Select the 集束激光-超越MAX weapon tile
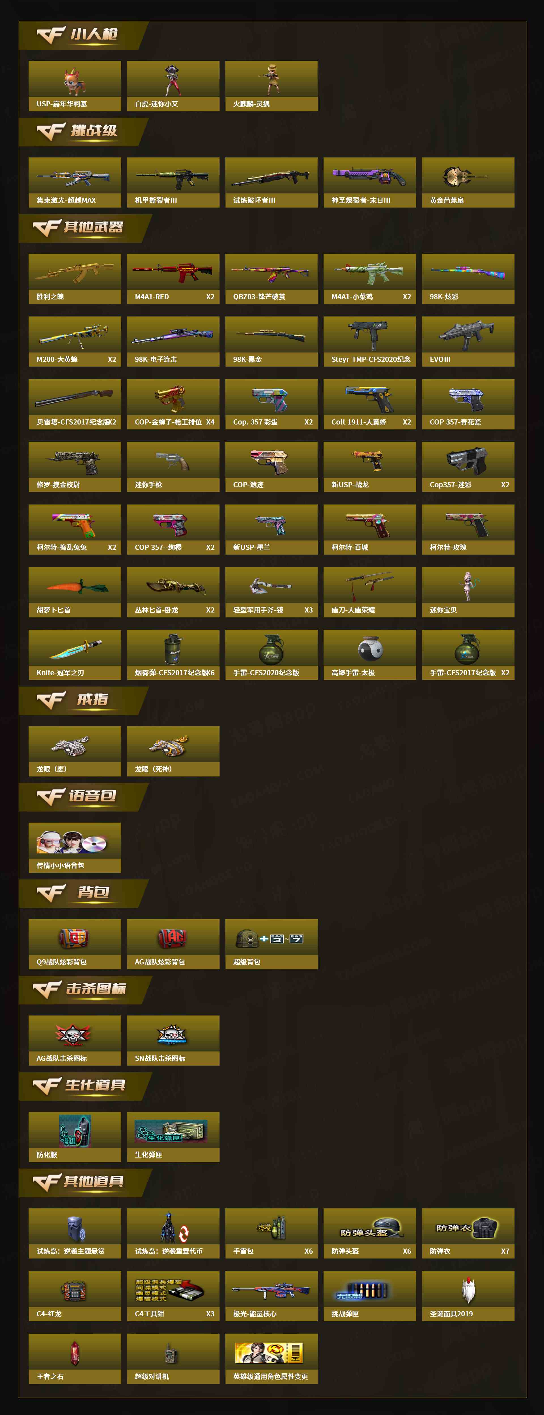Screen dimensions: 544x1415 click(75, 182)
